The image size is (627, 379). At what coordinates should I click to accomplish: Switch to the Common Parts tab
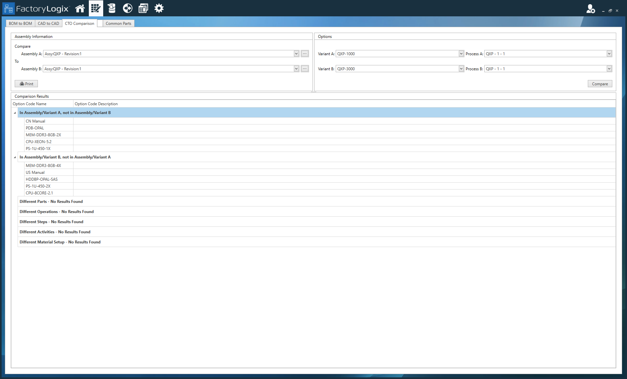[x=118, y=23]
